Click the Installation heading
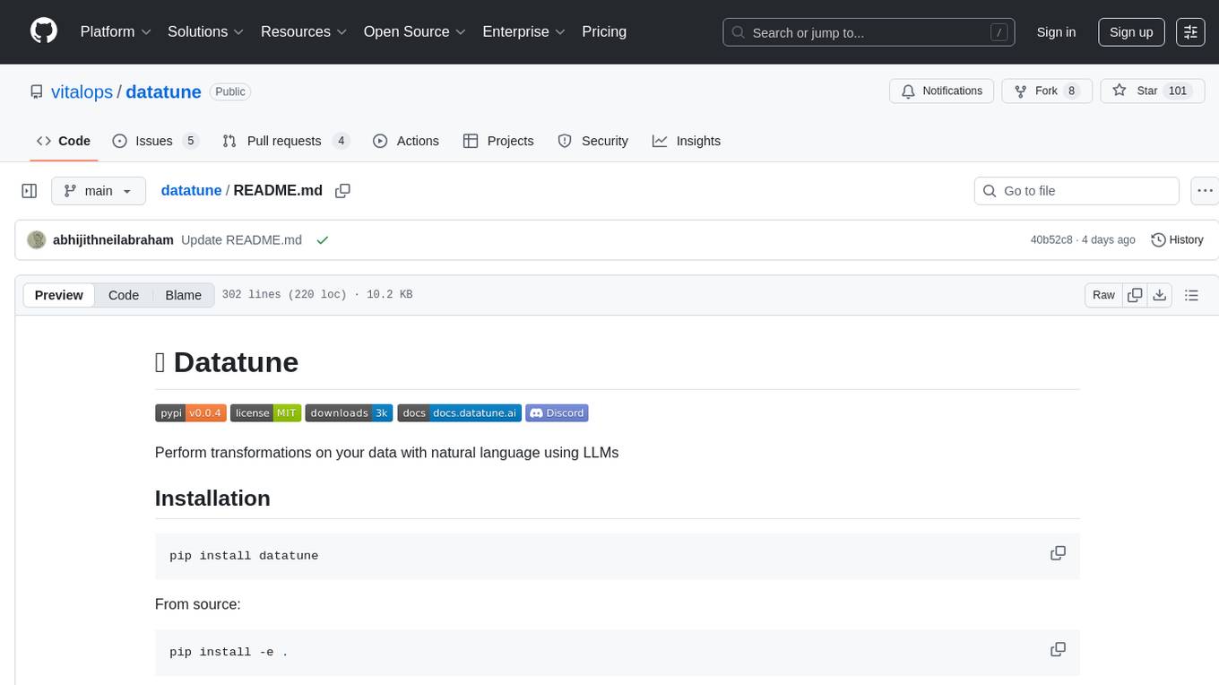The height and width of the screenshot is (685, 1219). (x=212, y=499)
